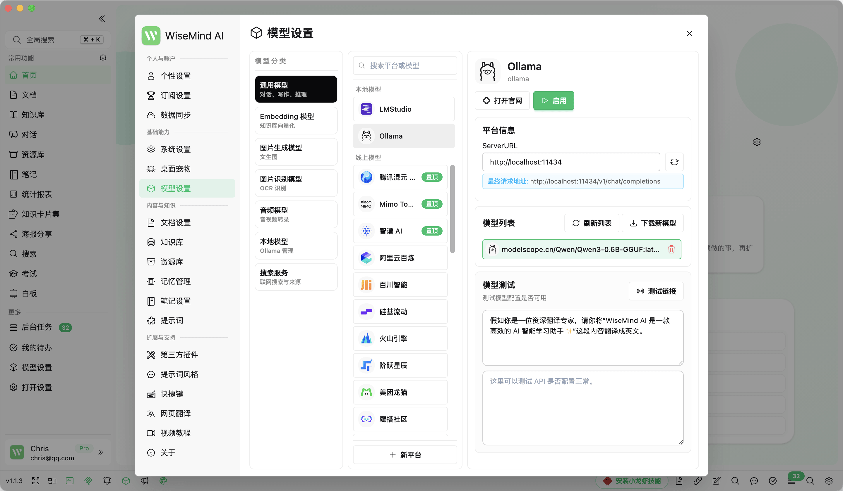The image size is (843, 491).
Task: Click the feather icon in bottom bar
Action: pyautogui.click(x=88, y=481)
